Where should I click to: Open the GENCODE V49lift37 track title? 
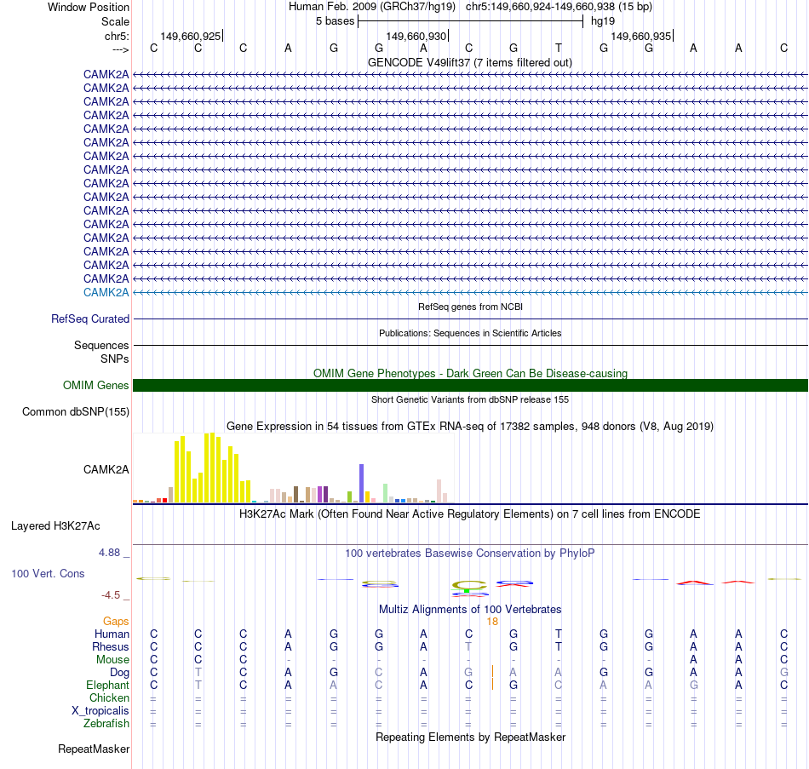tap(470, 62)
